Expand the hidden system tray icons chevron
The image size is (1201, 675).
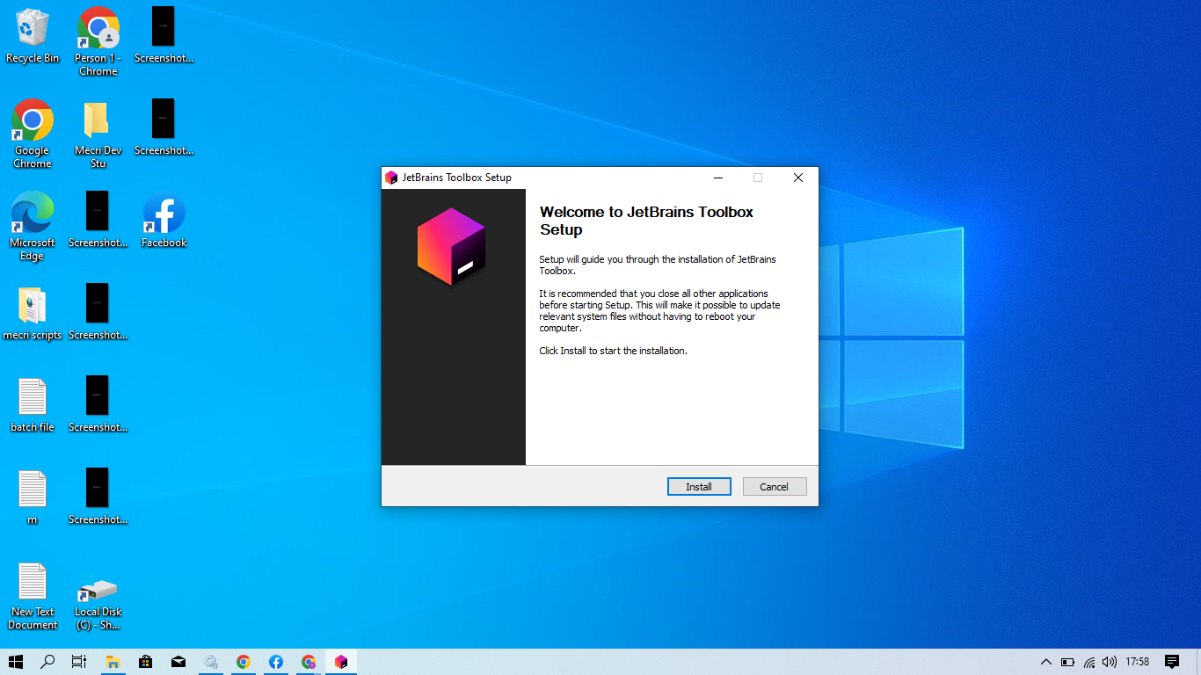pos(1046,662)
